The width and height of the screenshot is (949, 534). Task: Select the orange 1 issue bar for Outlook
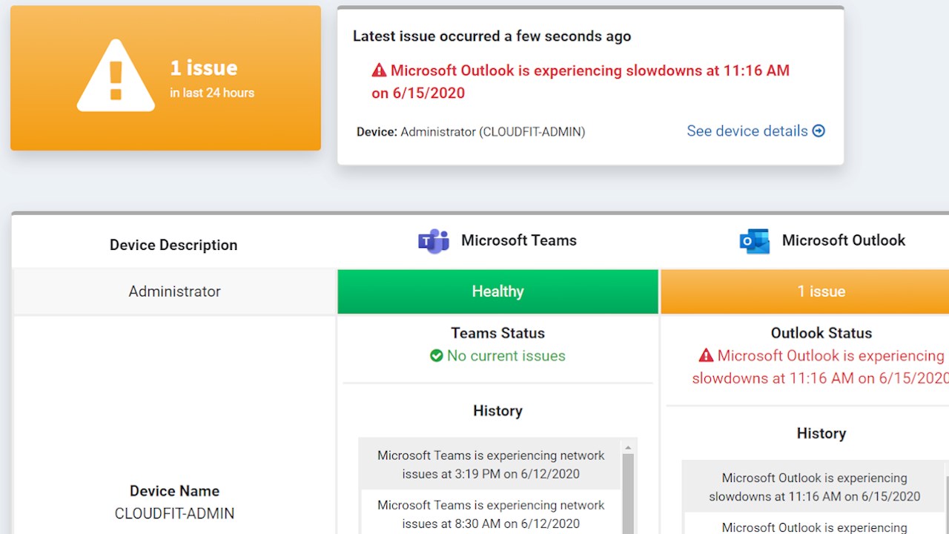pyautogui.click(x=804, y=291)
